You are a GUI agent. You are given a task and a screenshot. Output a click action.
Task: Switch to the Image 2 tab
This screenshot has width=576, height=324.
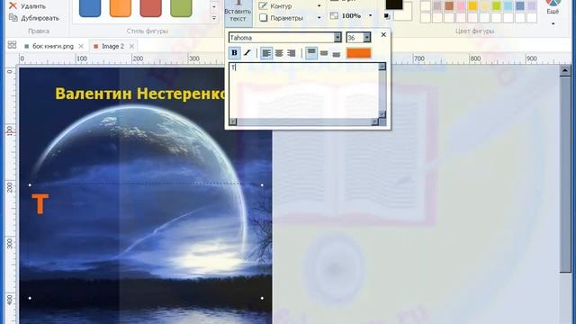(112, 46)
